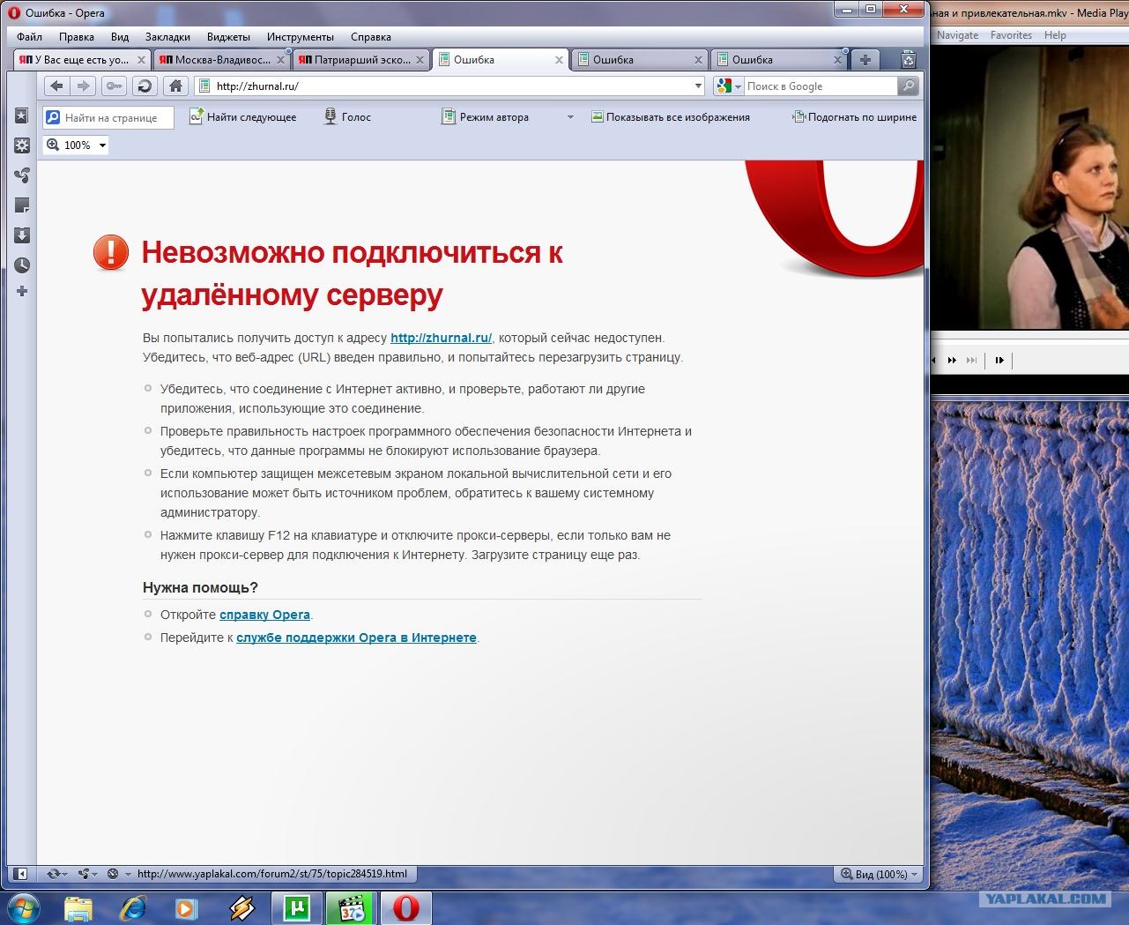Close the 'Москва-Владивос...' tab
1129x925 pixels.
281,60
